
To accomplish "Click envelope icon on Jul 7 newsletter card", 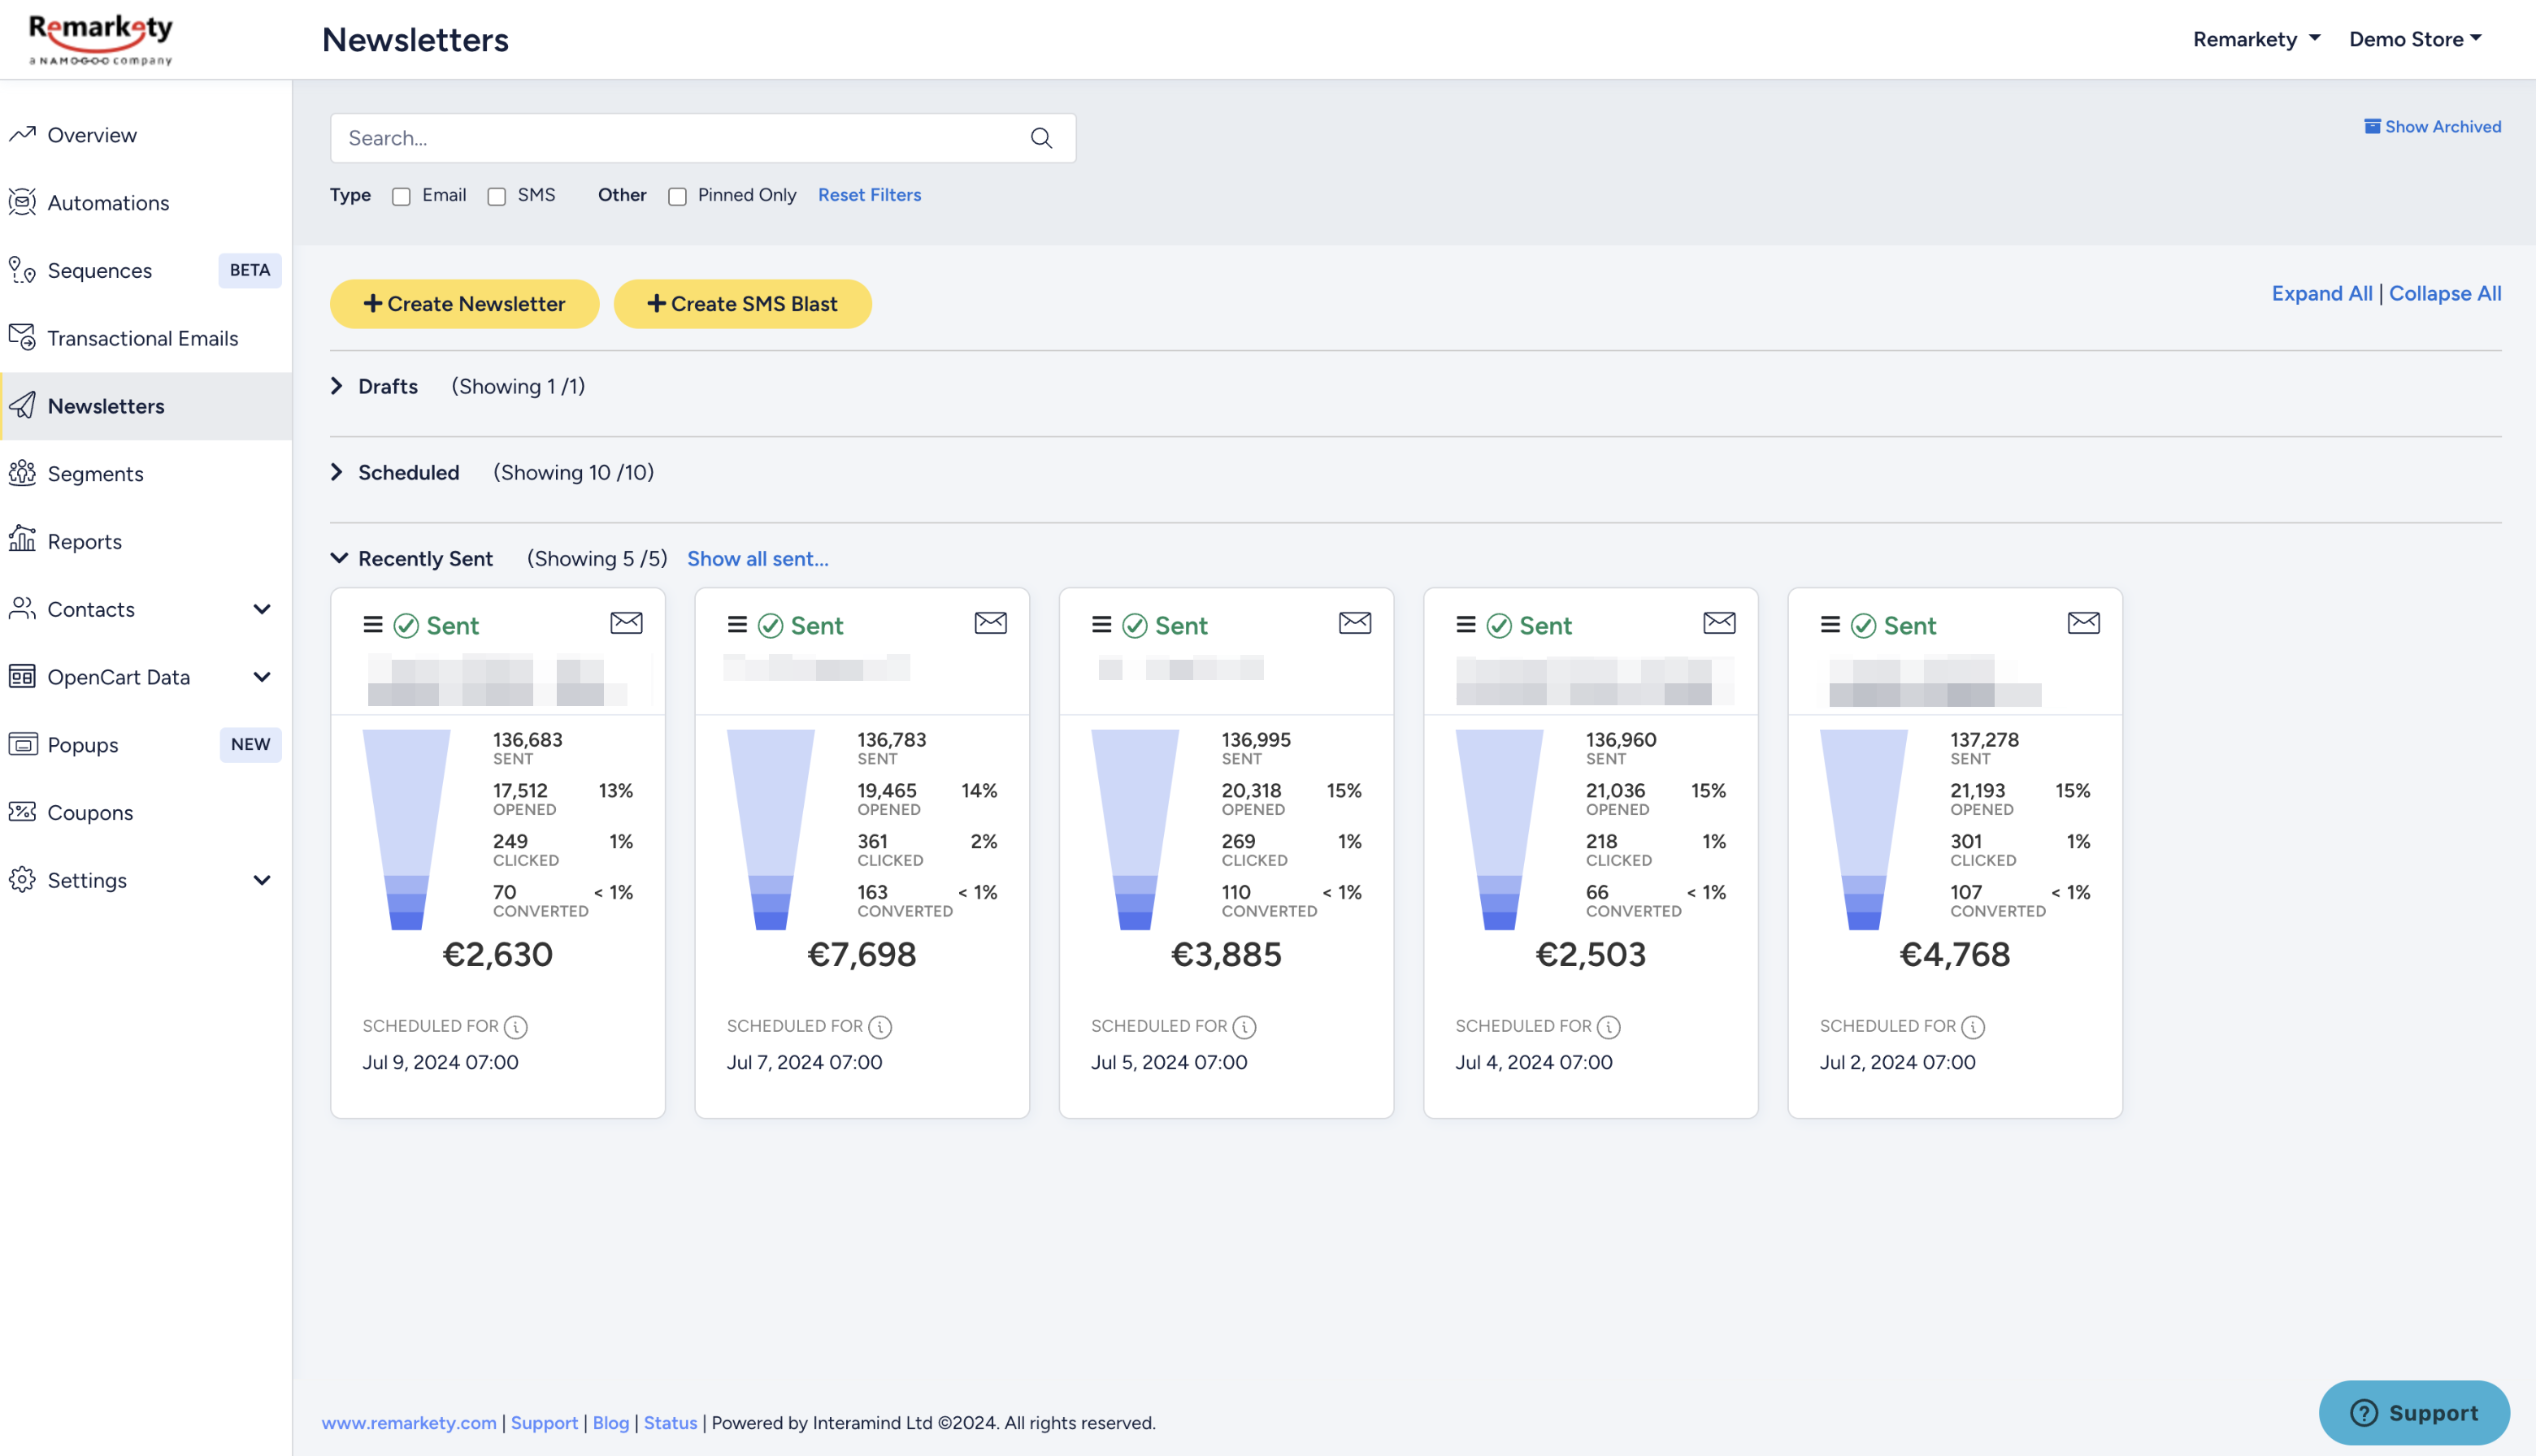I will point(990,623).
